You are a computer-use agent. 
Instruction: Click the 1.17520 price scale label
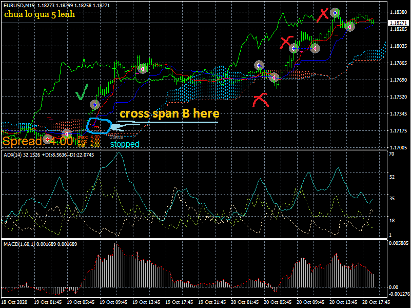(x=398, y=97)
